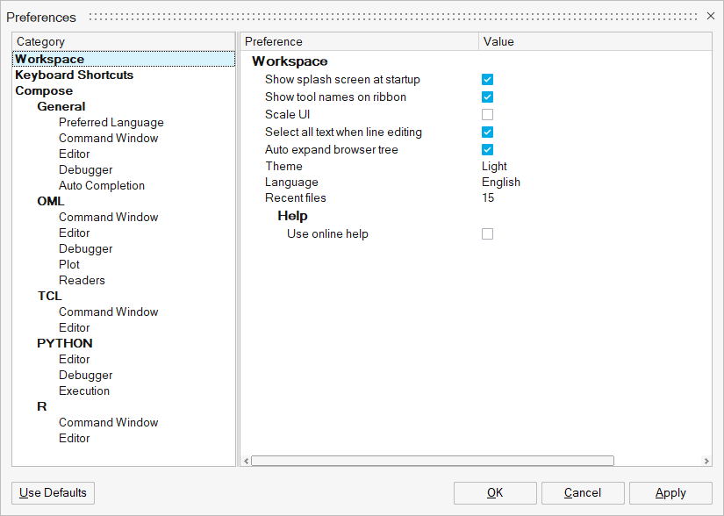Viewport: 724px width, 516px height.
Task: Open the Theme value Light dropdown
Action: pos(495,166)
